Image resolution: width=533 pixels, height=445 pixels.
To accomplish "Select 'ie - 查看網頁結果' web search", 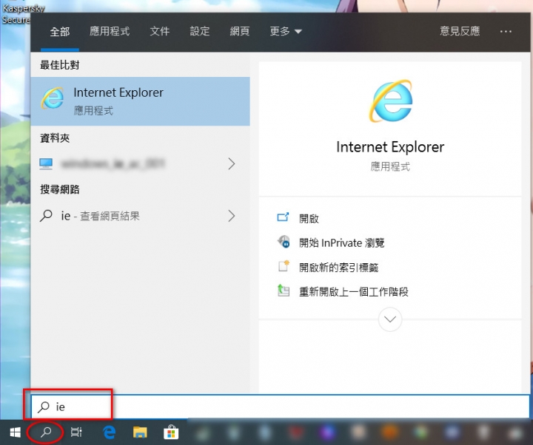I will tap(140, 216).
